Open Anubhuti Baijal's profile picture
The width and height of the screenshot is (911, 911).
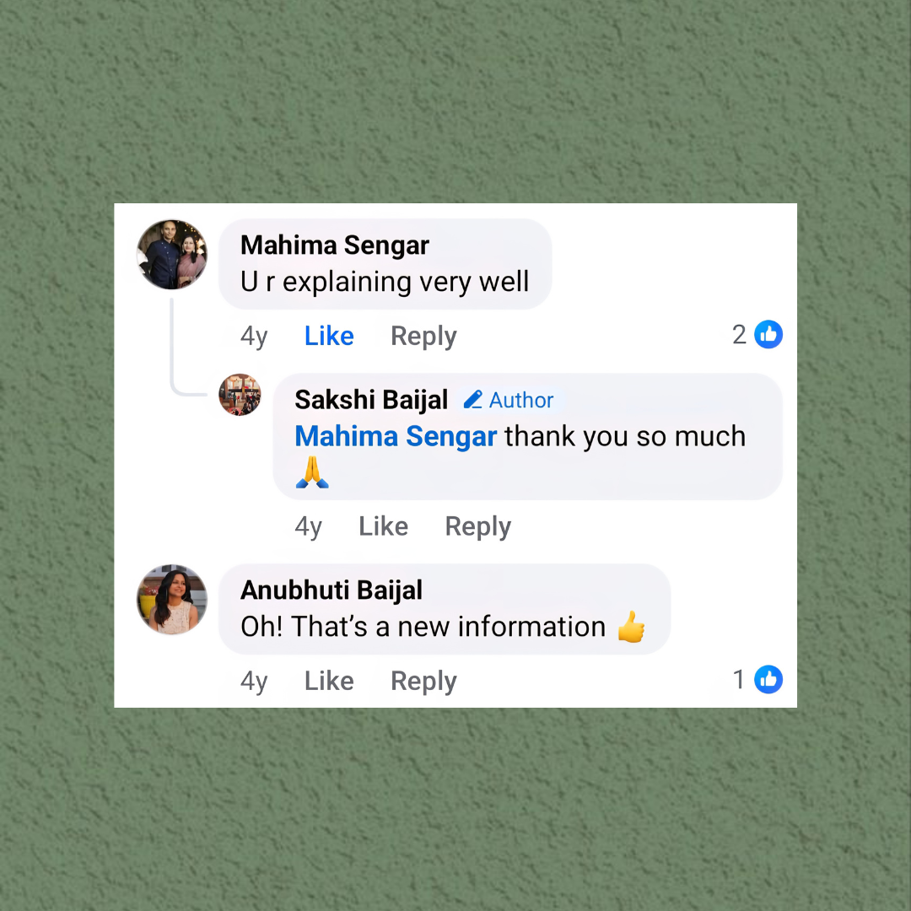tap(172, 599)
